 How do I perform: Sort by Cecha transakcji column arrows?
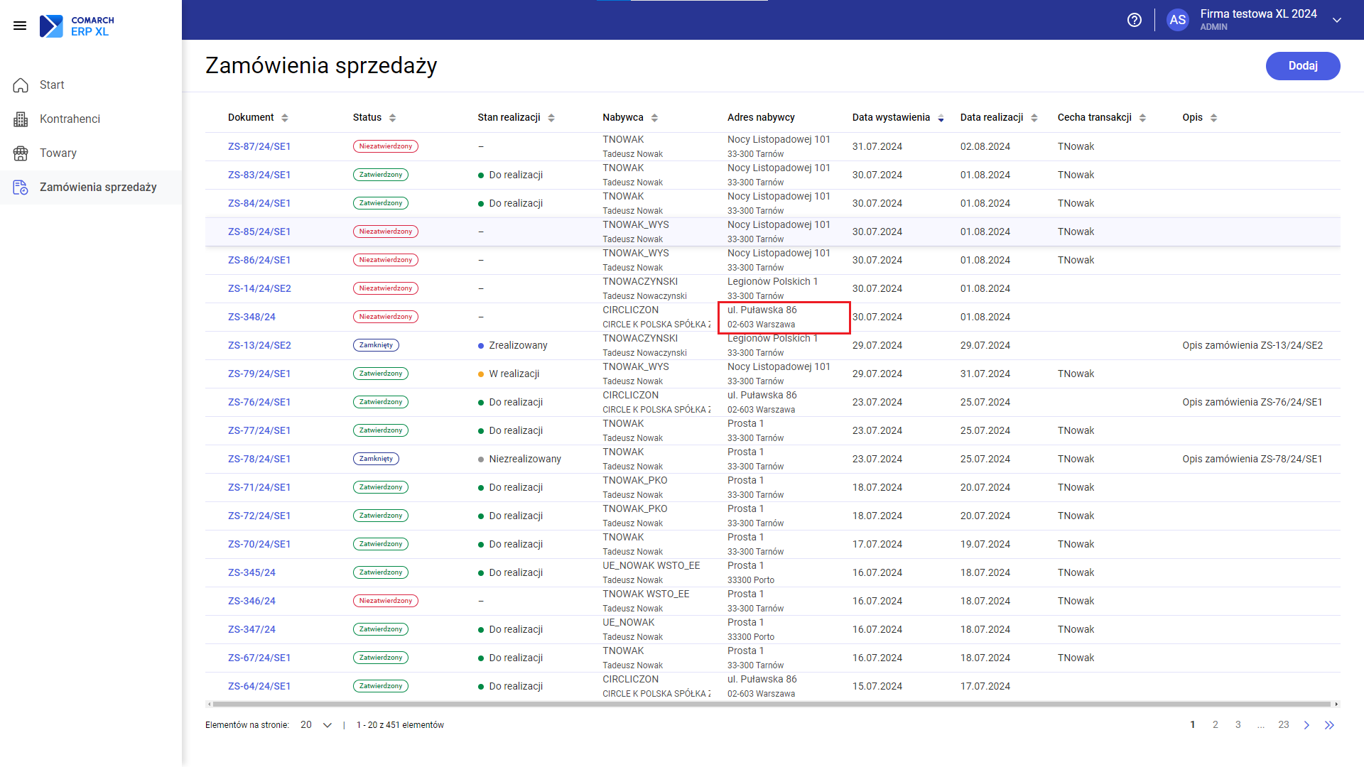pos(1142,118)
